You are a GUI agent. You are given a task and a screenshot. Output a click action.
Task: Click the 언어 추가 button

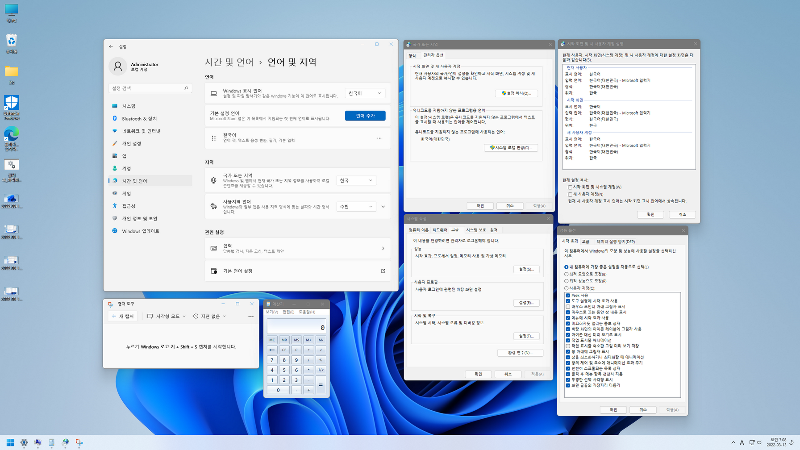(365, 116)
